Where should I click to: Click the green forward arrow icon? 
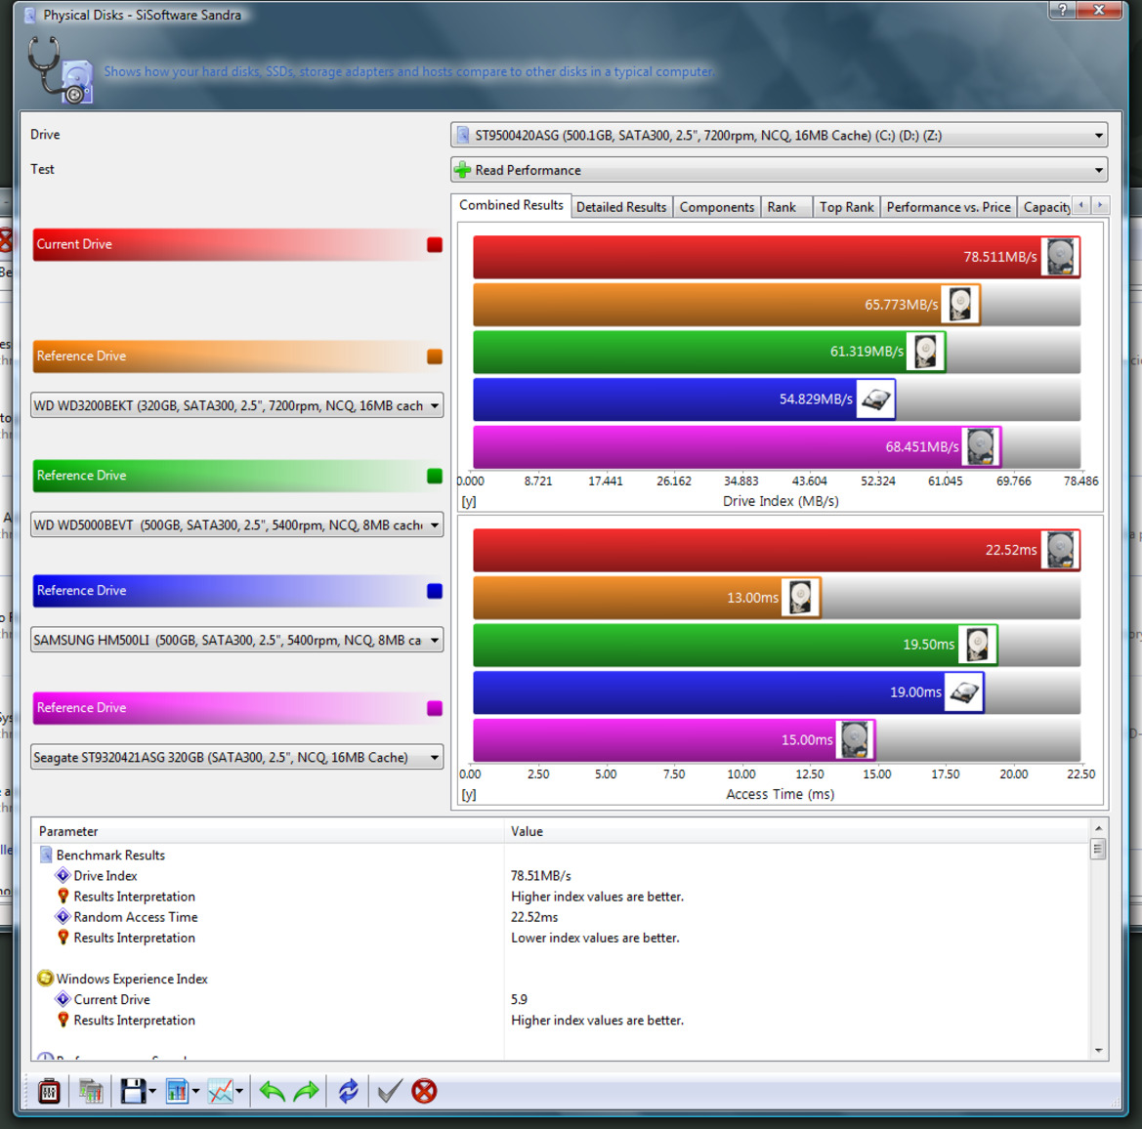(x=306, y=1091)
